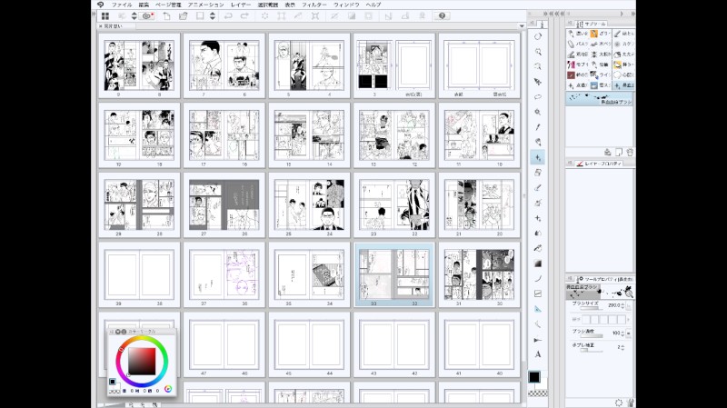The image size is (727, 408).
Task: Select the balloon tail tool
Action: click(x=538, y=339)
